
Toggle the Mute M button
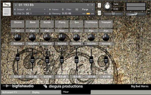click(99, 13)
